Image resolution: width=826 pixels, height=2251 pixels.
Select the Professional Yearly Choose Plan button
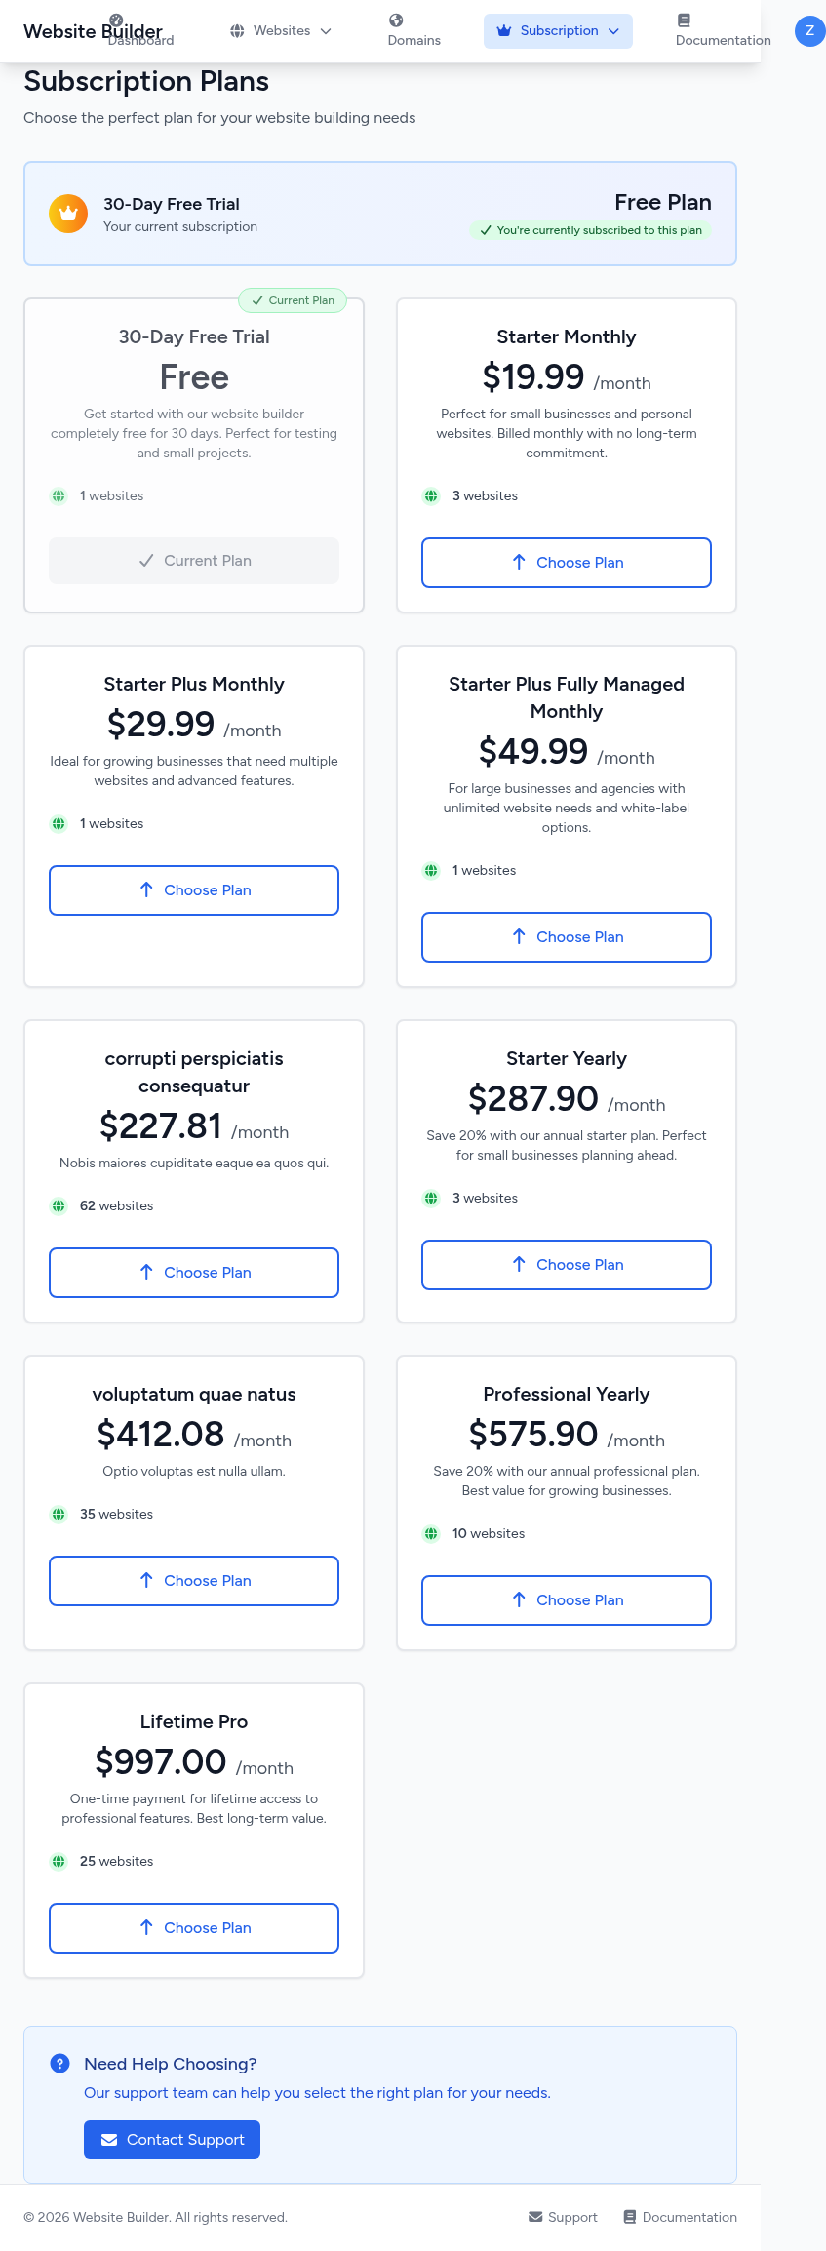tap(566, 1600)
